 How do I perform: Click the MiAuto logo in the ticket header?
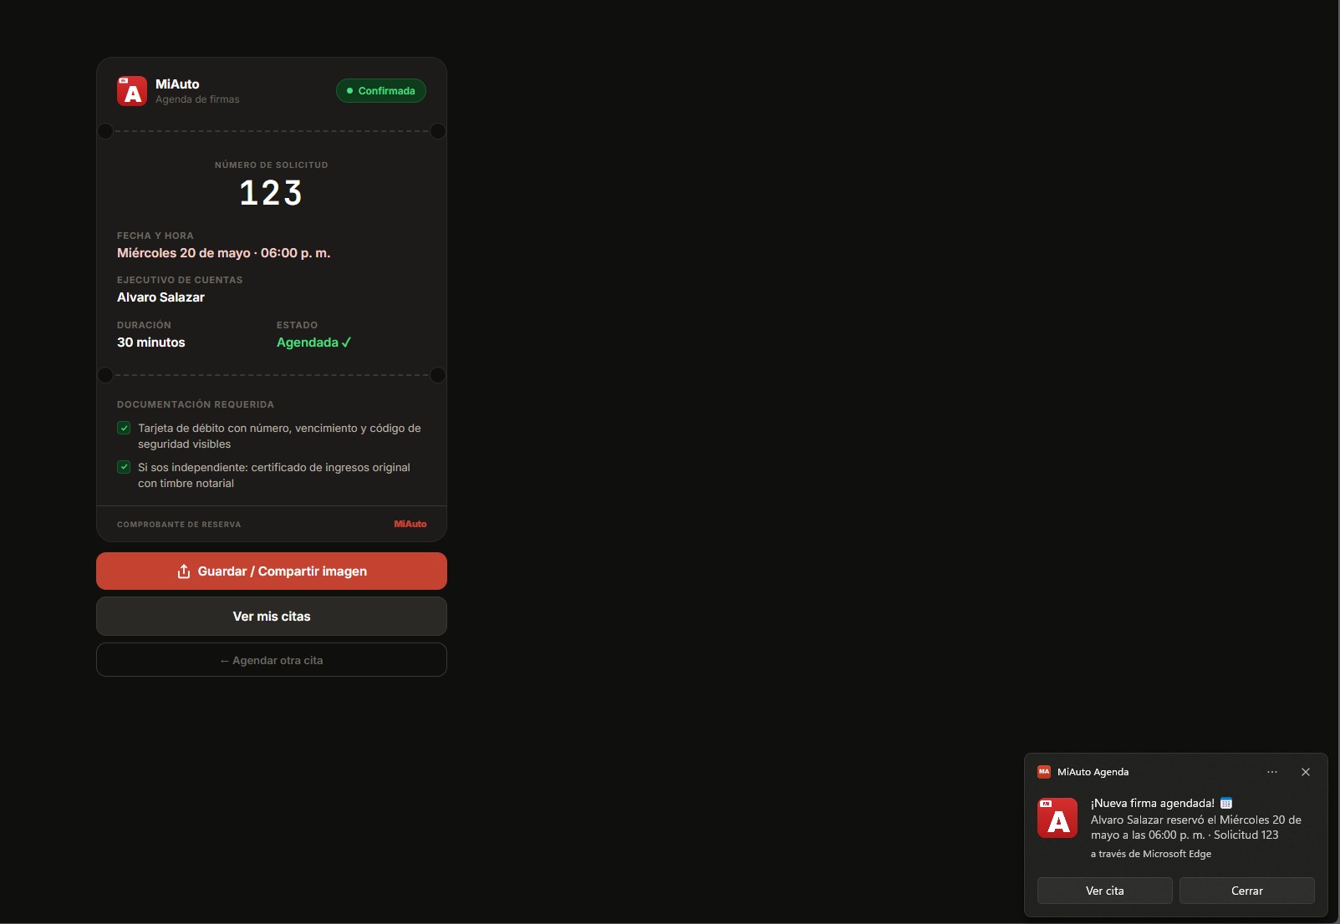pyautogui.click(x=132, y=91)
